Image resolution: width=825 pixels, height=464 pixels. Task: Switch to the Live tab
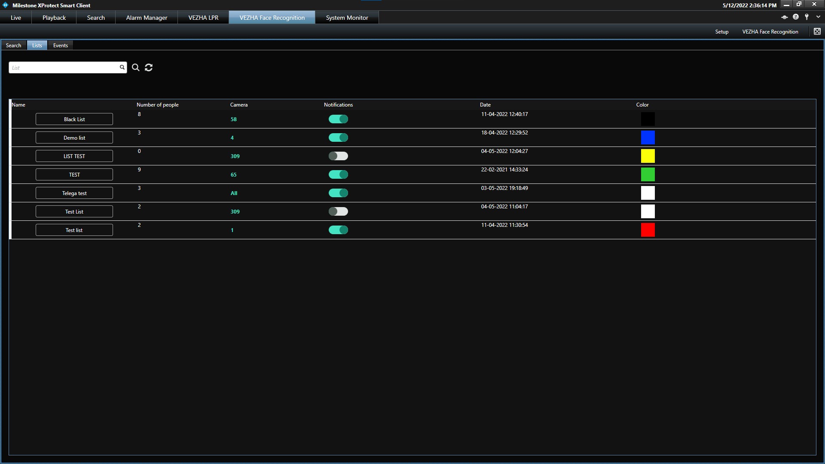pos(16,18)
